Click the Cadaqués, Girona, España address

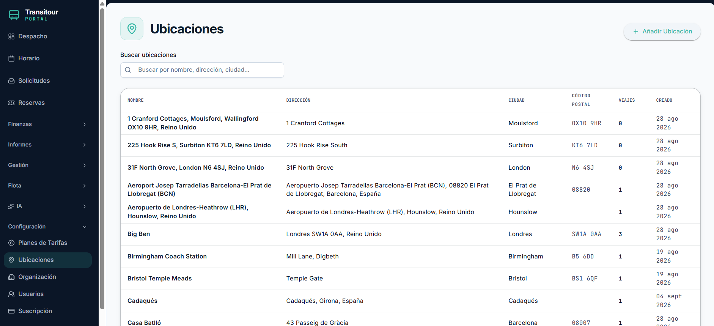pos(325,301)
